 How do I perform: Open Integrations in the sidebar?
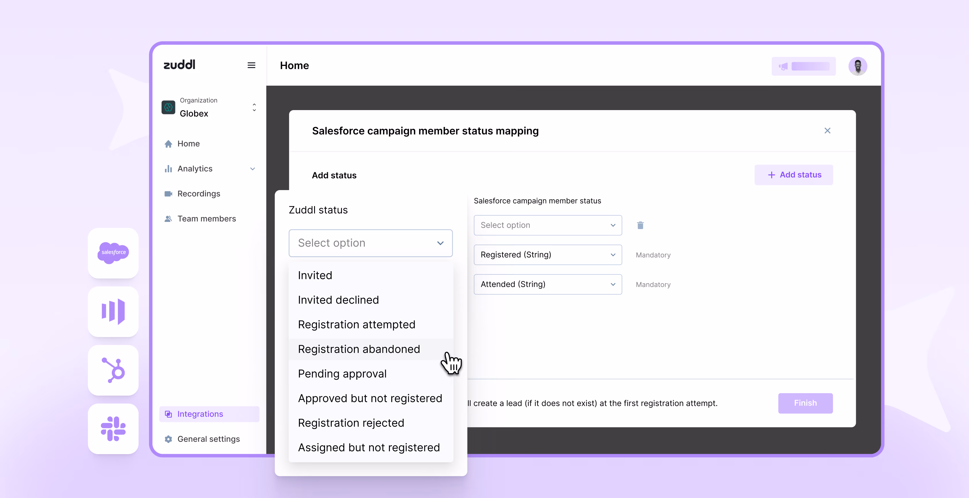209,414
